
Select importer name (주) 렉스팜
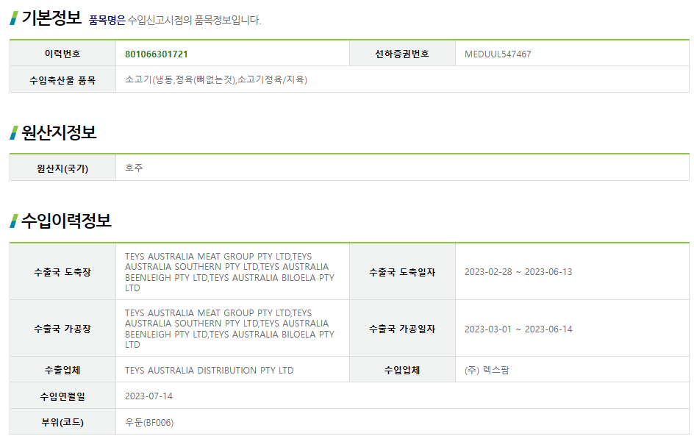tap(487, 370)
